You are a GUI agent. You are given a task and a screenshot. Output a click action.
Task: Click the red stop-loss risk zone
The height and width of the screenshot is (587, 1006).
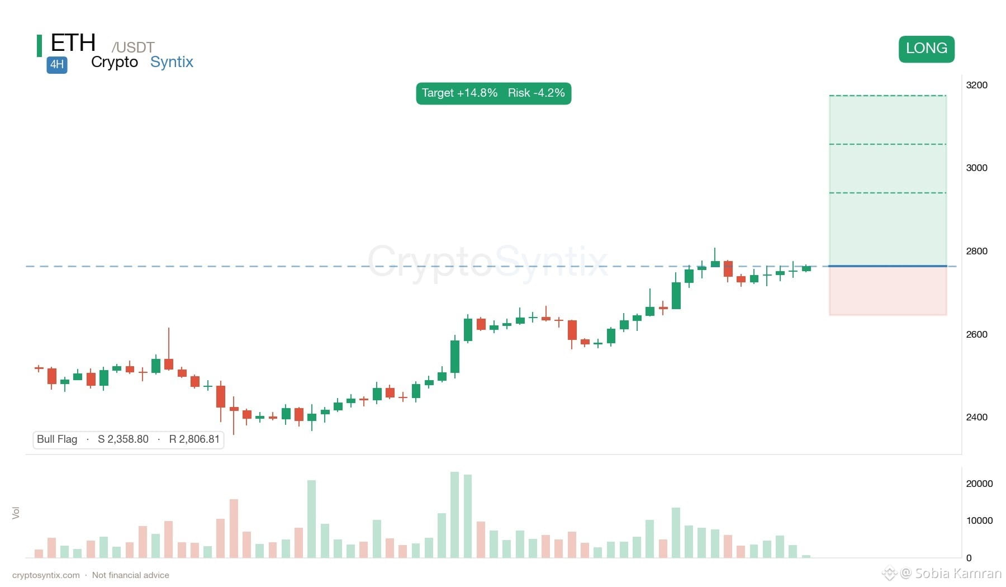point(888,291)
